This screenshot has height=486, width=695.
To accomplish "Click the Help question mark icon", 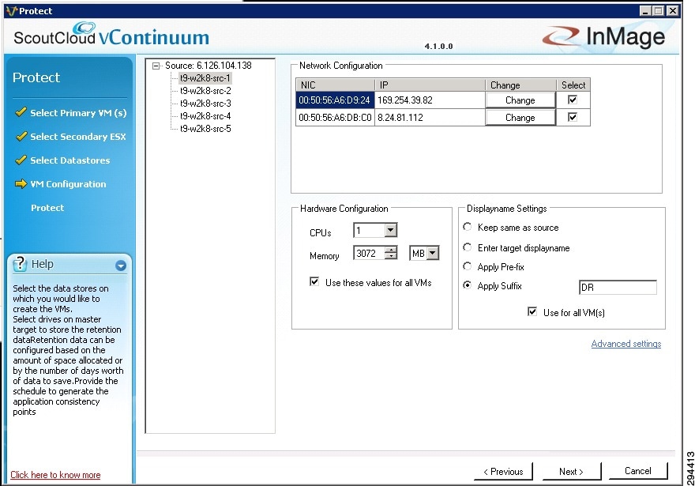I will coord(20,263).
